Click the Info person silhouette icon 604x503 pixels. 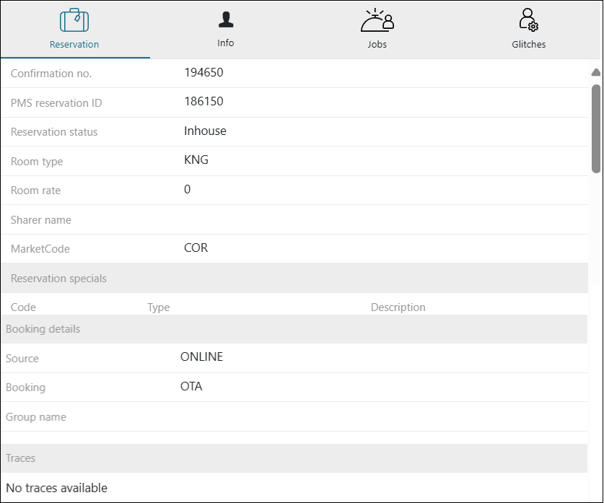pyautogui.click(x=226, y=19)
